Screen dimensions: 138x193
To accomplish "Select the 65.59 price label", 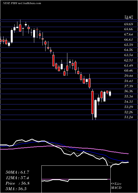I will pos(129,45).
